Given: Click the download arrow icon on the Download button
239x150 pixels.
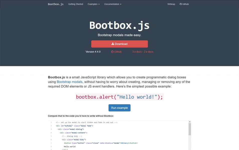Looking at the screenshot, I should coord(113,44).
